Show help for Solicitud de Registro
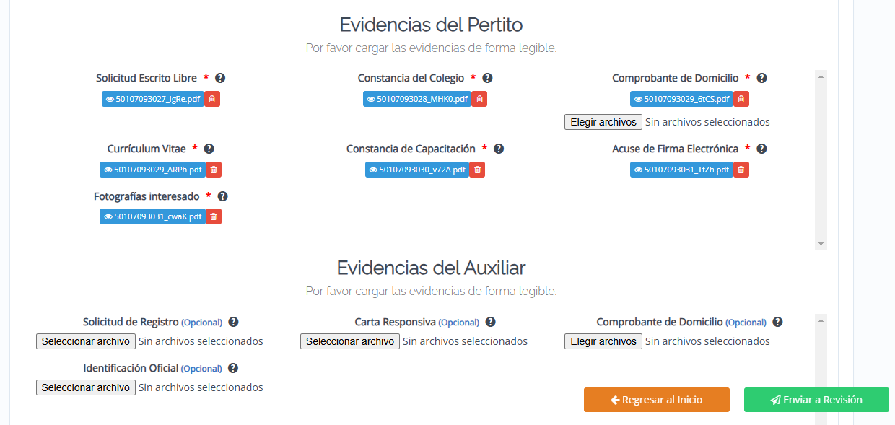895x425 pixels. [x=233, y=323]
